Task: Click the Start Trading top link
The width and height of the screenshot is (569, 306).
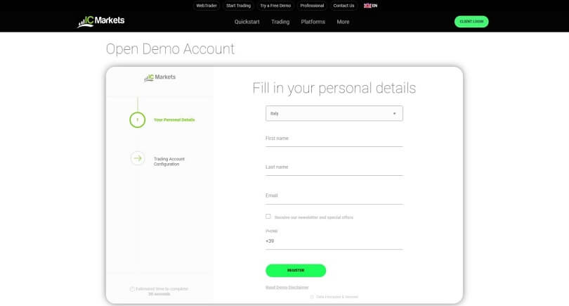Action: (x=238, y=6)
